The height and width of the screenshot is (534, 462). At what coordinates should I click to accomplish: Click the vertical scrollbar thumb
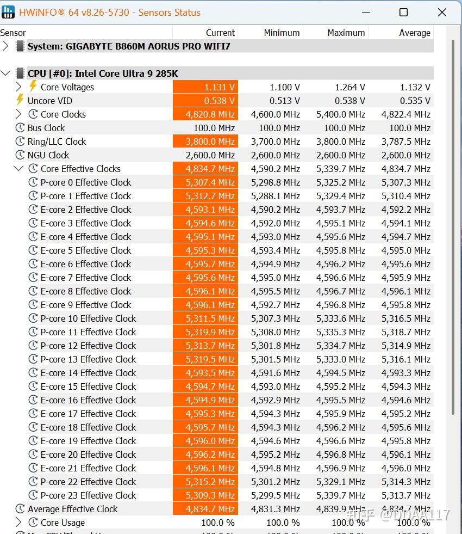coord(453,227)
